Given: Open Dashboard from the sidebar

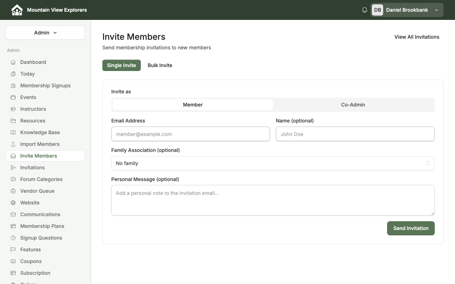Looking at the screenshot, I should click(45, 62).
